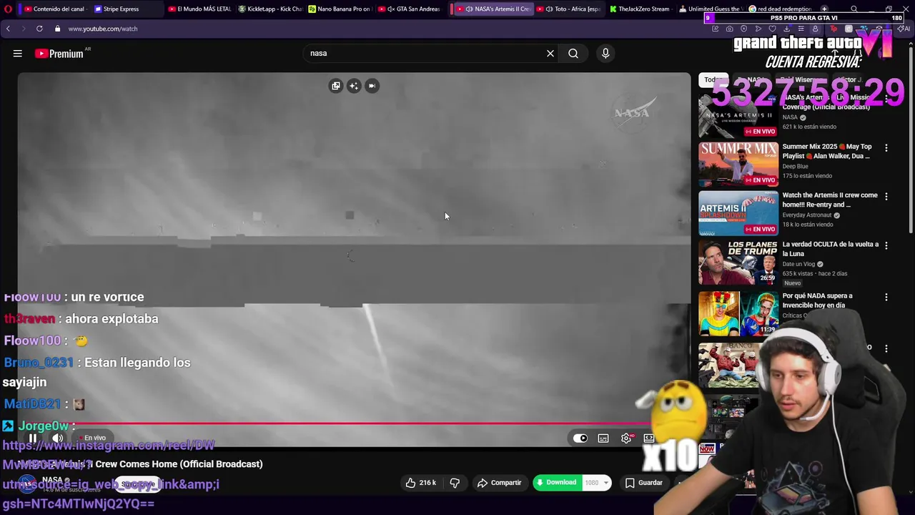Click 'Date un Vlog' channel name
The width and height of the screenshot is (915, 515).
tap(798, 264)
